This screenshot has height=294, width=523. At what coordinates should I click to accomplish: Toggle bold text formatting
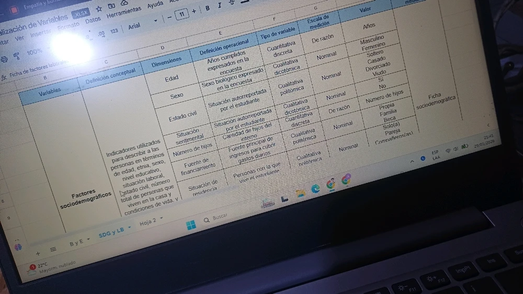208,8
